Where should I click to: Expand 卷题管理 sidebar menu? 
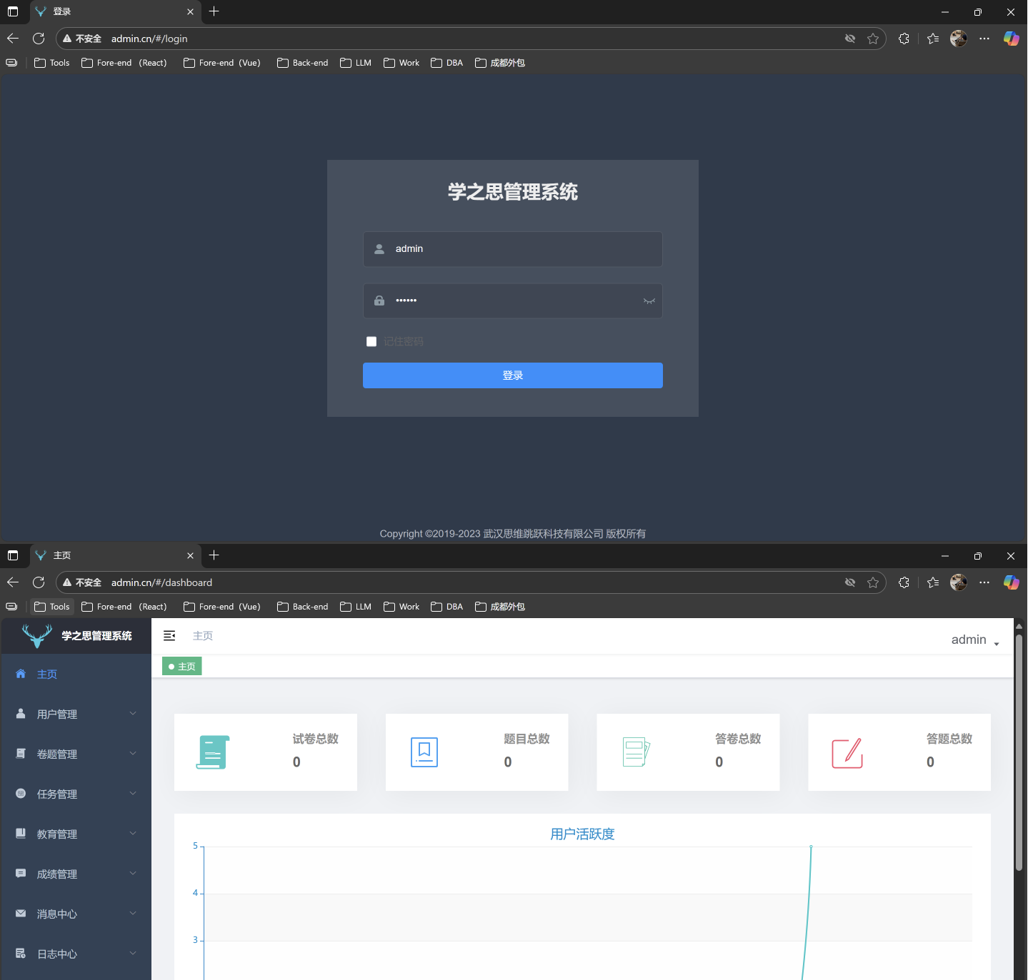click(x=76, y=754)
